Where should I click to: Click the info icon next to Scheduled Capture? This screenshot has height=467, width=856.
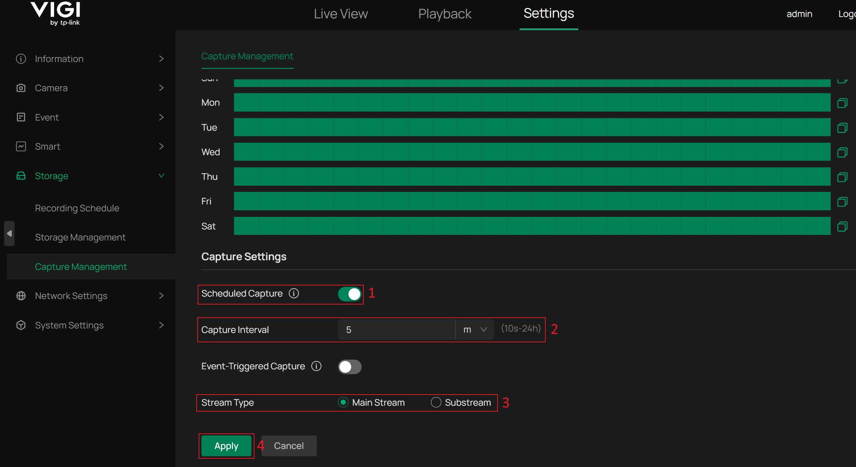pyautogui.click(x=294, y=293)
